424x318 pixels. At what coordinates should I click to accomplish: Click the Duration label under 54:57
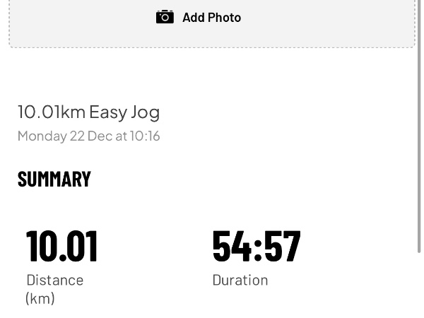tap(240, 280)
